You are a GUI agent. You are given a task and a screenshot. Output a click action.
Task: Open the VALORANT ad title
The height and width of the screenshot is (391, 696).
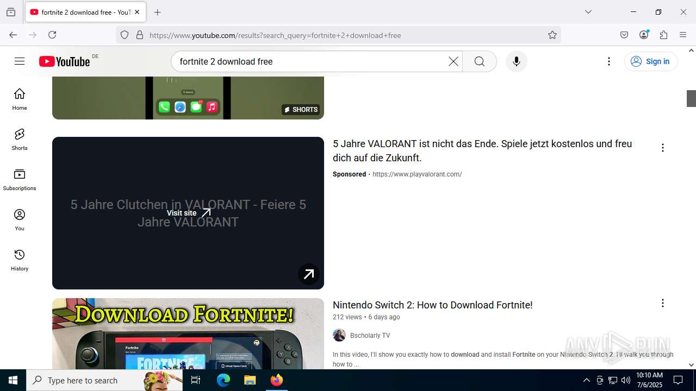(x=482, y=151)
